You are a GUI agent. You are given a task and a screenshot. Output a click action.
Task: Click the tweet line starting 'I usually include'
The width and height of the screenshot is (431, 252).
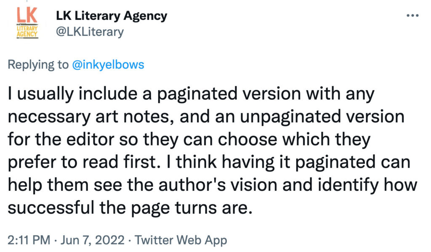191,94
